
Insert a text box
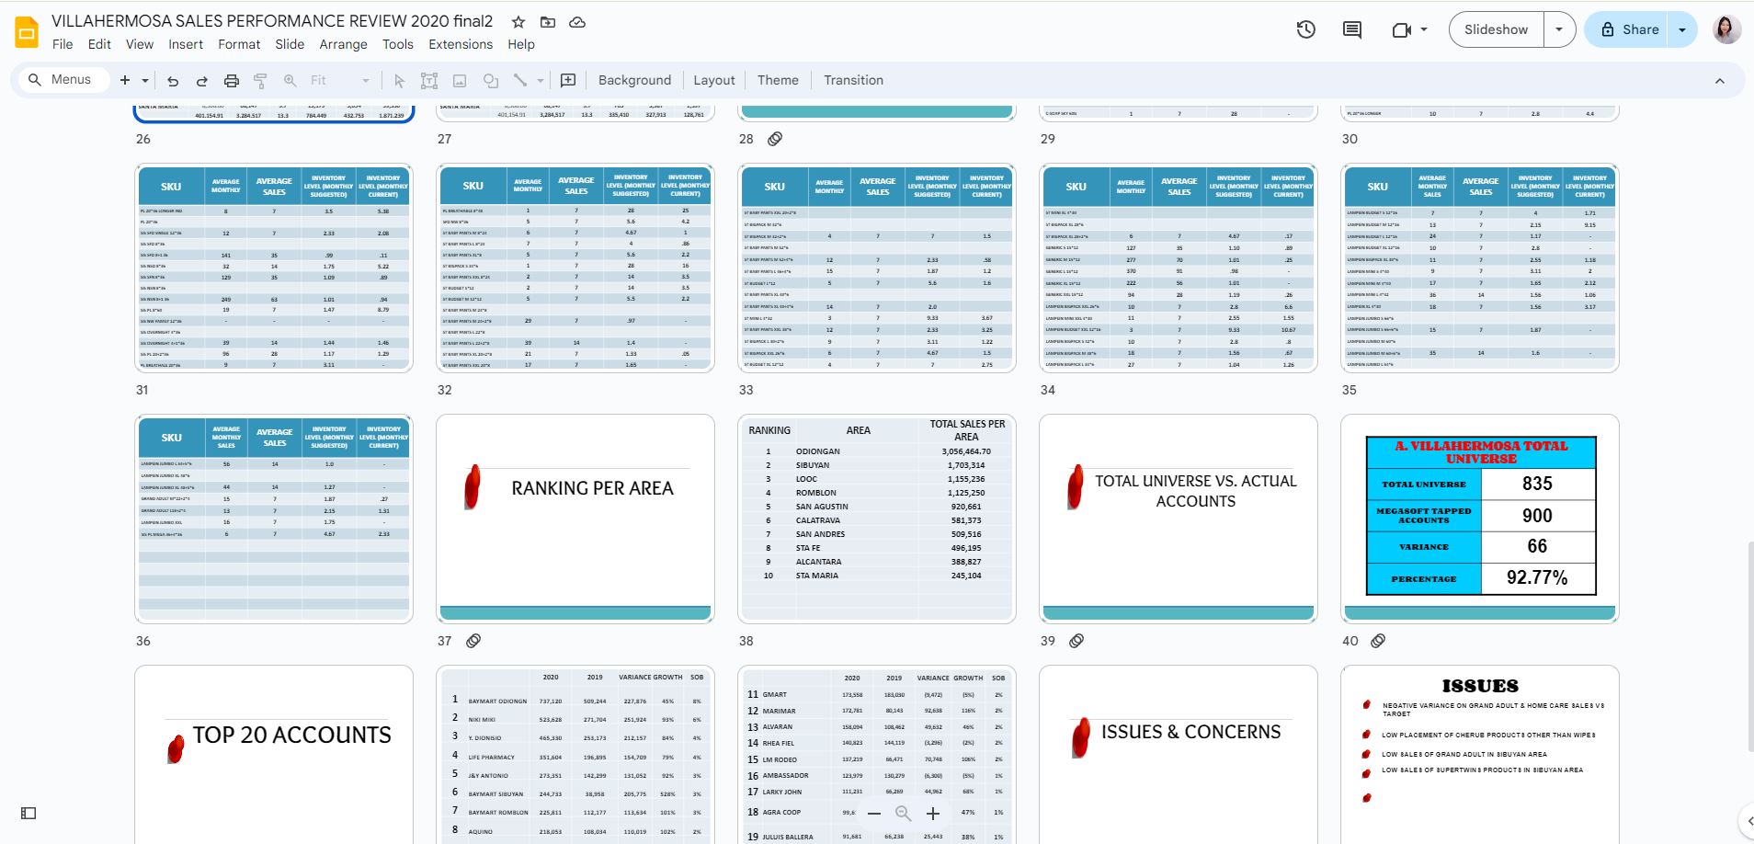[x=429, y=81]
